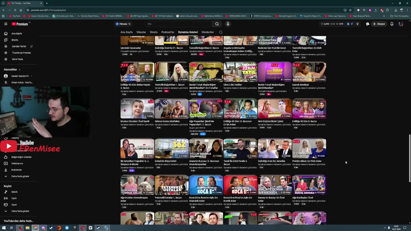Open Temizlik Bağımlıları 1. Sezon playlist thumbnail
The height and width of the screenshot is (231, 411).
pyautogui.click(x=172, y=72)
